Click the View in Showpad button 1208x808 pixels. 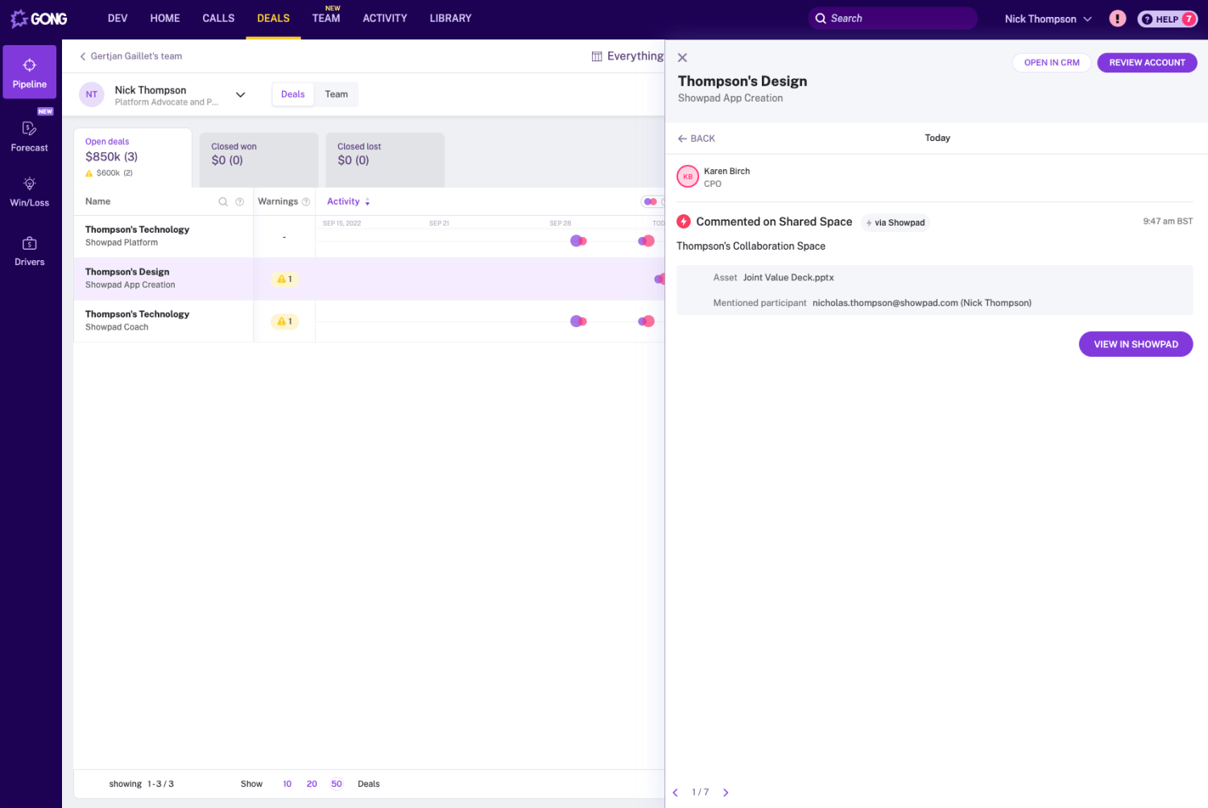[x=1136, y=344]
